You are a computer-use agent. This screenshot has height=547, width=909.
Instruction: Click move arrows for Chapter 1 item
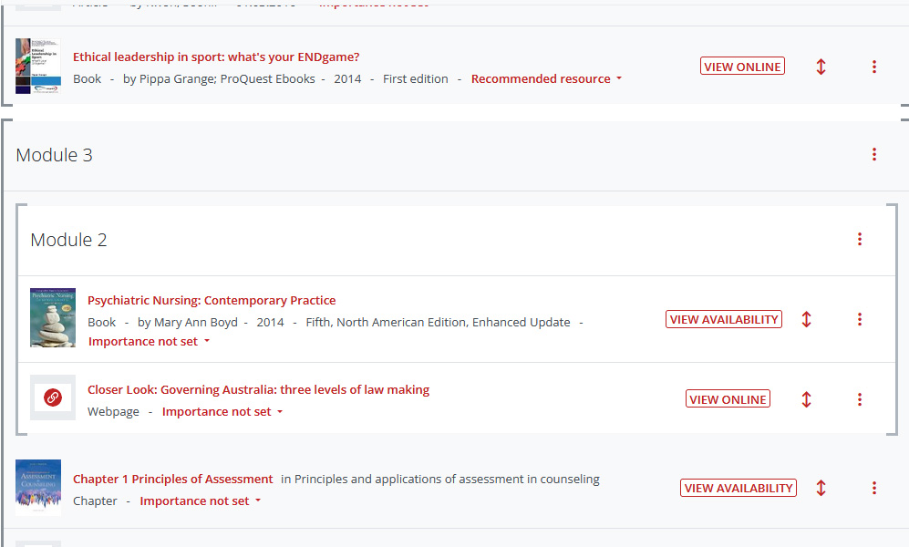click(x=821, y=489)
